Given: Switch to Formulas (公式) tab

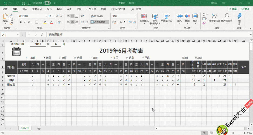Looking at the screenshot, I should [49, 9].
